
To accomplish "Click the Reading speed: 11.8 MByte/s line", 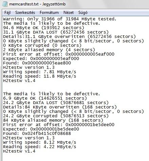I will (39, 76).
